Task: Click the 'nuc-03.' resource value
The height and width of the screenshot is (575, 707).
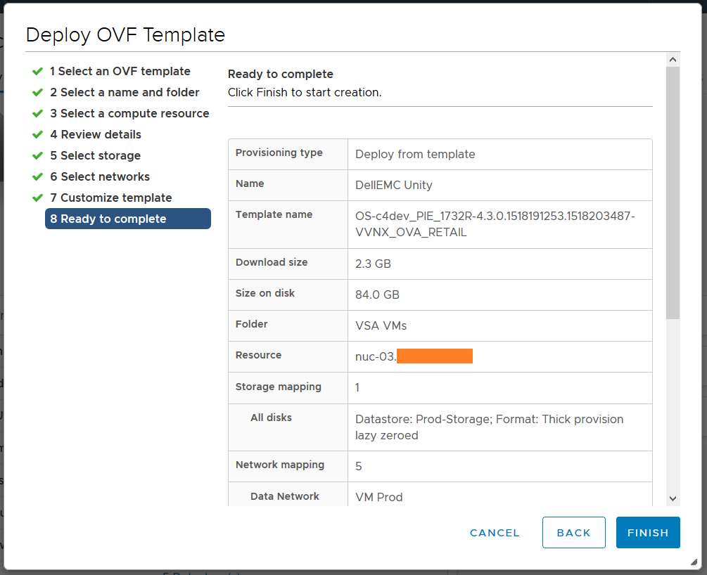Action: pos(376,356)
